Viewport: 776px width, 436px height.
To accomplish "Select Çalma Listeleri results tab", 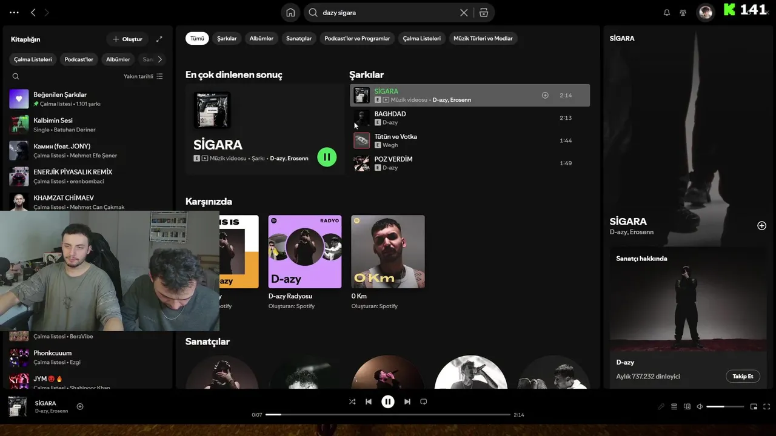I will click(421, 38).
